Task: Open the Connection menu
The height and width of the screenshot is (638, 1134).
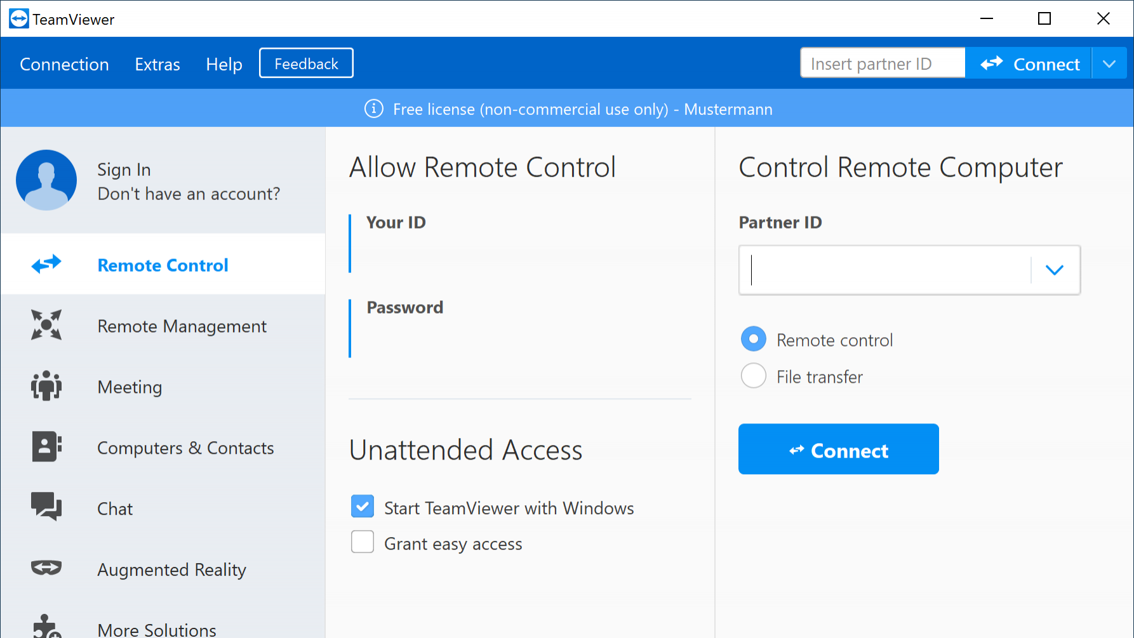Action: point(64,64)
